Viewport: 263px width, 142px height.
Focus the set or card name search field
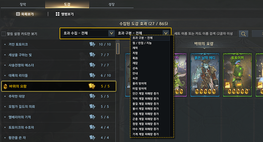coord(205,34)
